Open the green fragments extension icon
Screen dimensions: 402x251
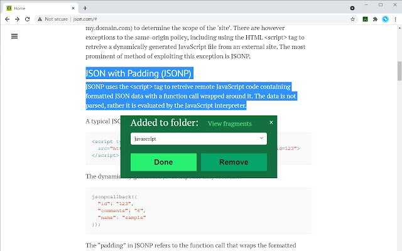tap(365, 19)
